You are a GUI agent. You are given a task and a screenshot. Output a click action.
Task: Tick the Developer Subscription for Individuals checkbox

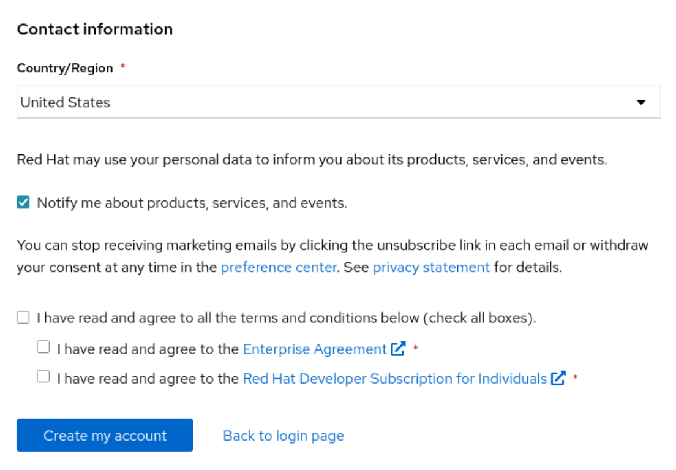pyautogui.click(x=43, y=377)
